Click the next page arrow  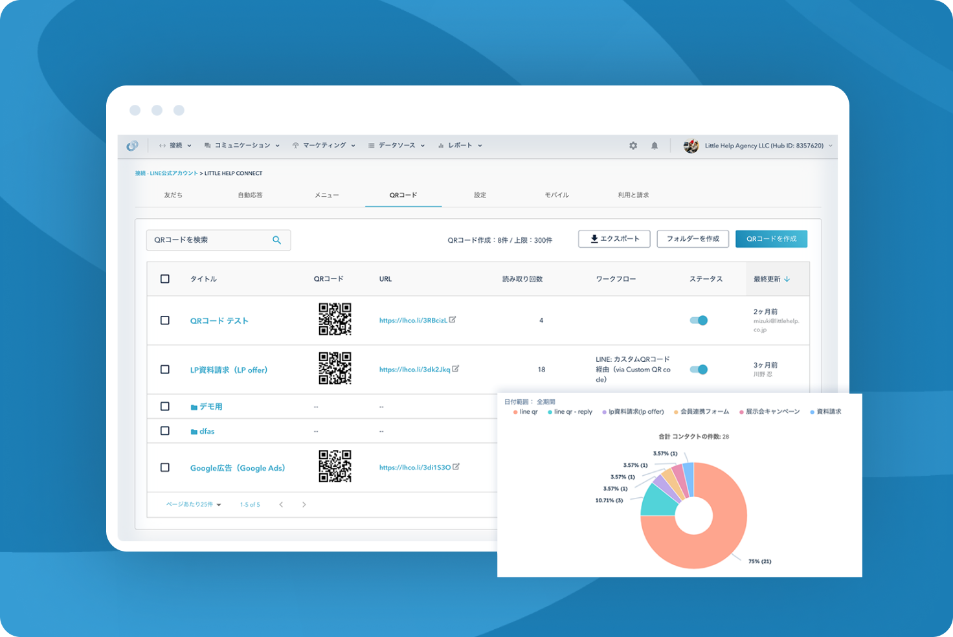coord(304,504)
